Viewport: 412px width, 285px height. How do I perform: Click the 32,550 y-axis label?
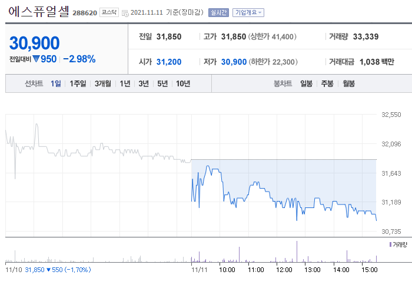coord(391,115)
